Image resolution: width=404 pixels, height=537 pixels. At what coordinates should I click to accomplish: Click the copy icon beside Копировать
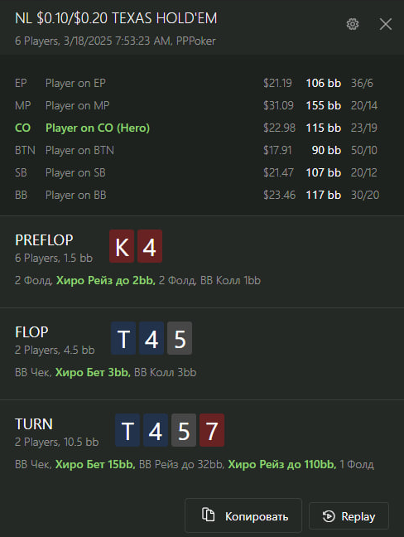click(209, 515)
